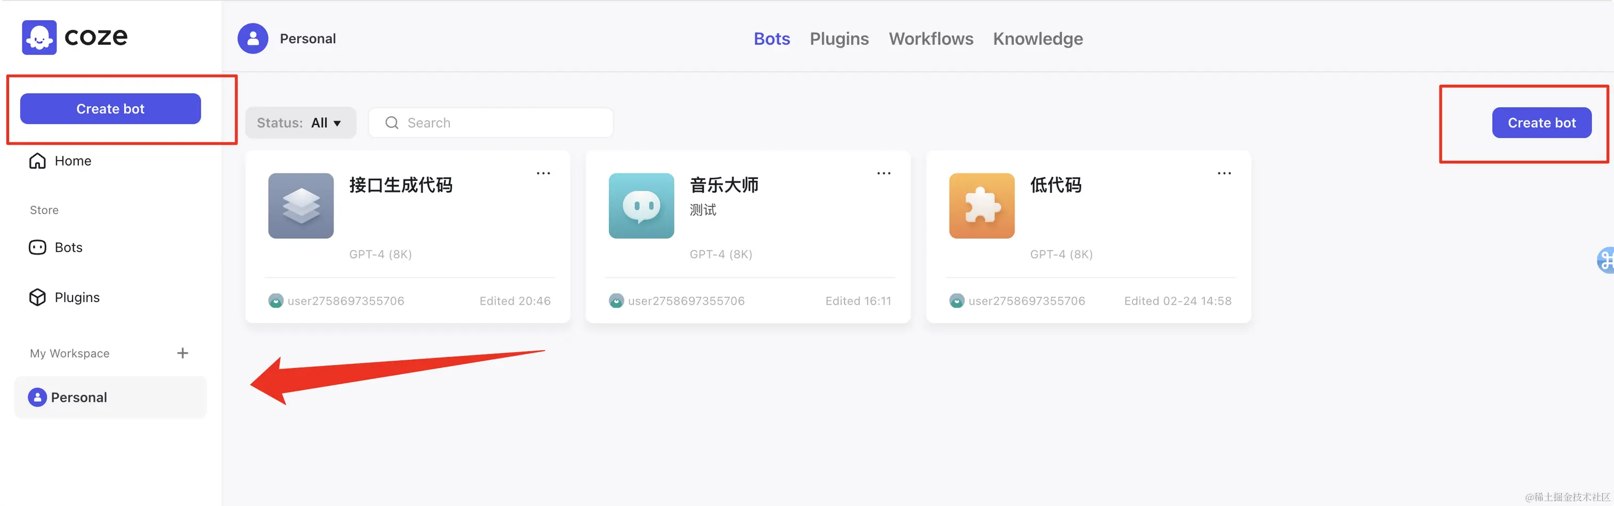Click the Plugins cube icon
1614x506 pixels.
click(x=37, y=297)
